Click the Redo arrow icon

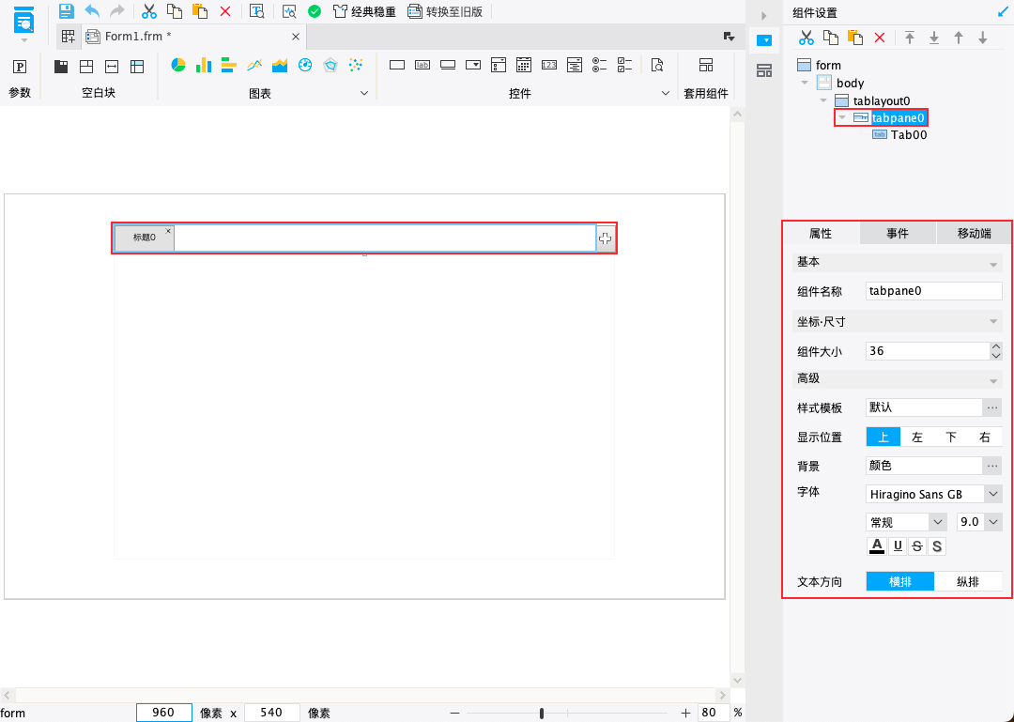click(117, 11)
